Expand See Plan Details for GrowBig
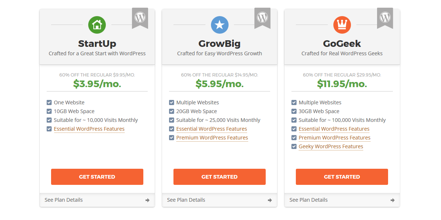This screenshot has width=441, height=220. pyautogui.click(x=220, y=200)
